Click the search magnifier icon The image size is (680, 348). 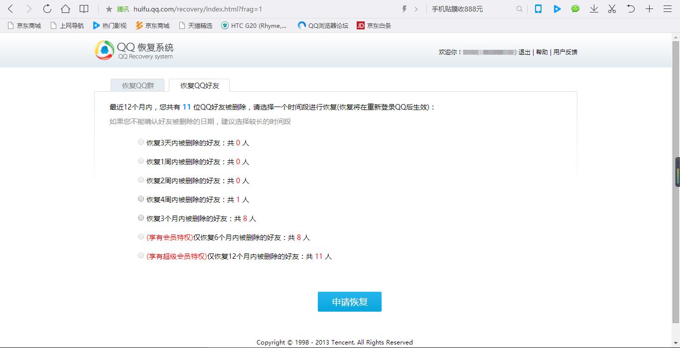[x=520, y=9]
